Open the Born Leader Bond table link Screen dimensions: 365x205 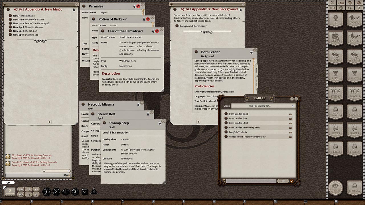click(239, 114)
